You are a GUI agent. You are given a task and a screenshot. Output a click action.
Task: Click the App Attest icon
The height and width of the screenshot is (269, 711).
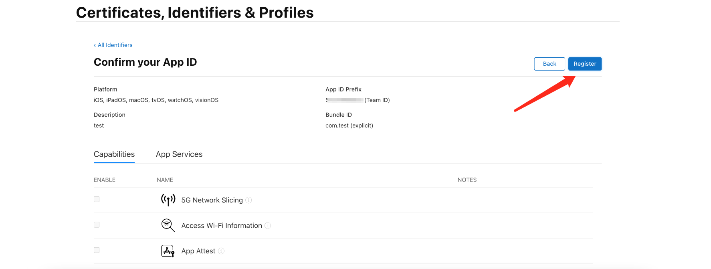point(168,251)
